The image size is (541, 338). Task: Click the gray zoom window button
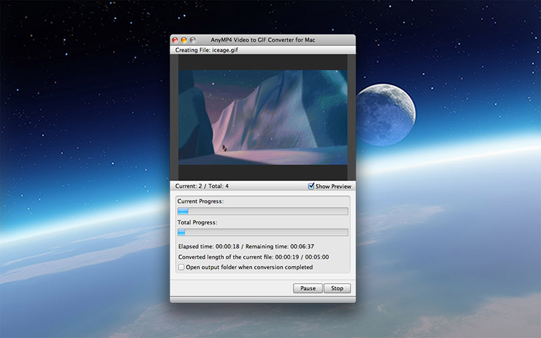click(193, 40)
